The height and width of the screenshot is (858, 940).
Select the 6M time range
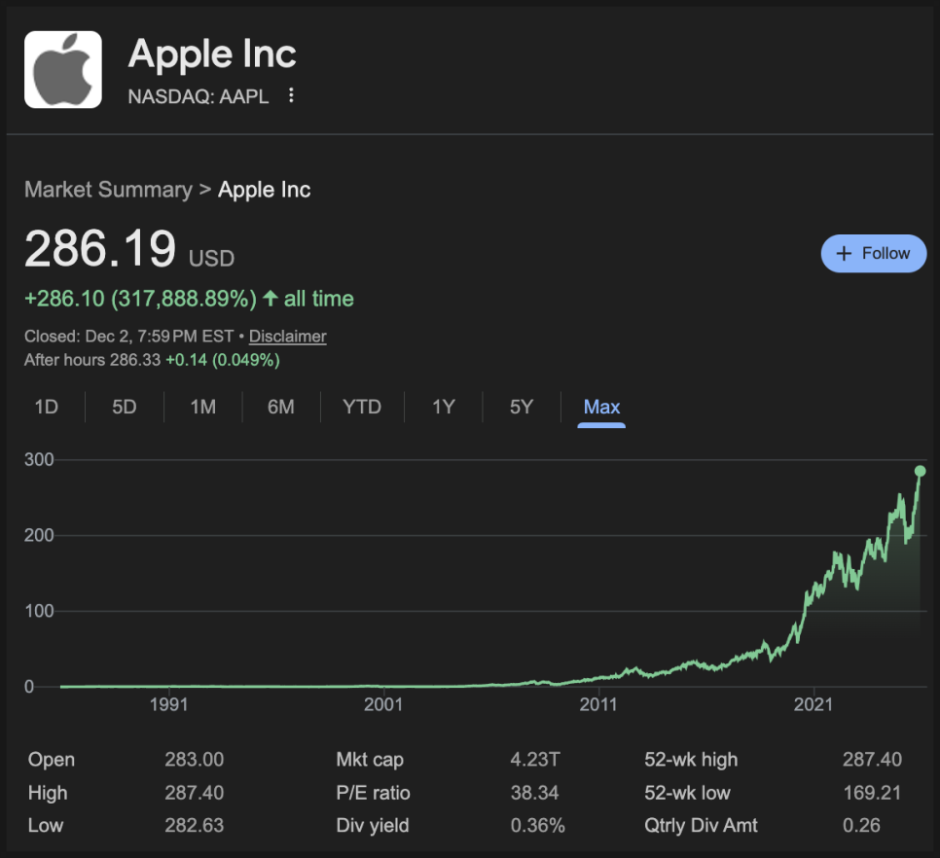point(281,407)
